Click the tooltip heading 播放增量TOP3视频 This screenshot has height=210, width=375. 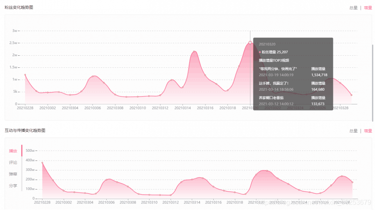coord(274,60)
